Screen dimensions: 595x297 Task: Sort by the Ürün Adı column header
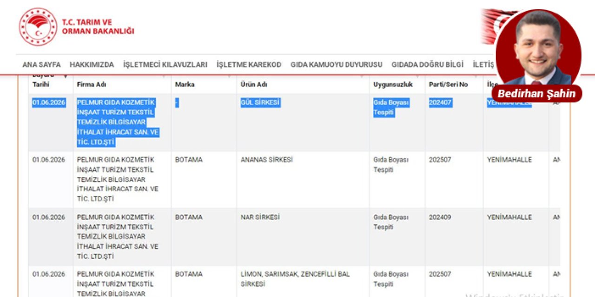[254, 84]
